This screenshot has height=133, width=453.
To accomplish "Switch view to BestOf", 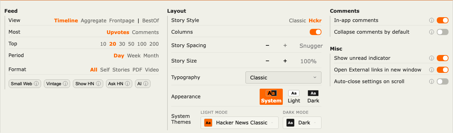I will pyautogui.click(x=151, y=21).
